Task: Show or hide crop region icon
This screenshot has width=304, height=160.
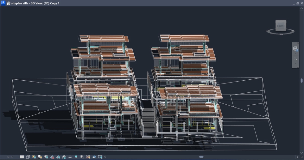Action: pos(58,157)
